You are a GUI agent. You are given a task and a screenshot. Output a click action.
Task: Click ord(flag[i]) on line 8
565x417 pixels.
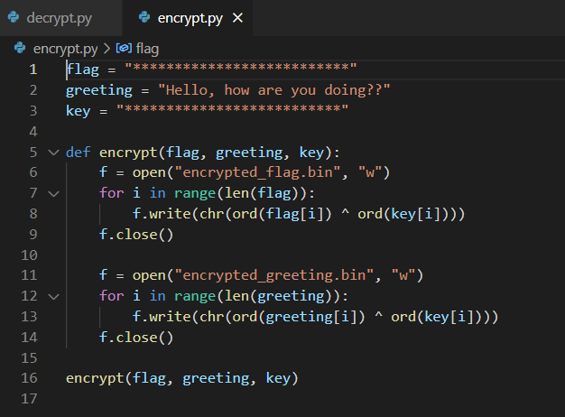pyautogui.click(x=282, y=214)
